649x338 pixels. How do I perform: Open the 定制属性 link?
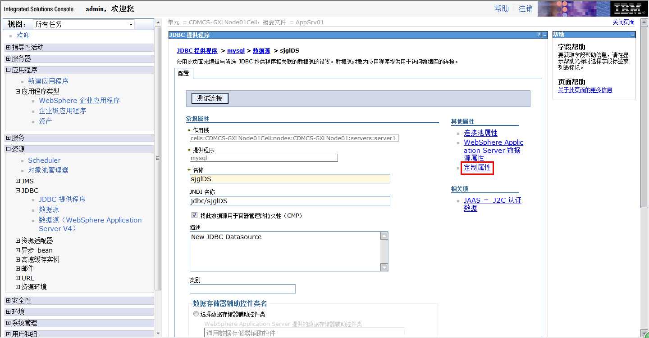[477, 168]
